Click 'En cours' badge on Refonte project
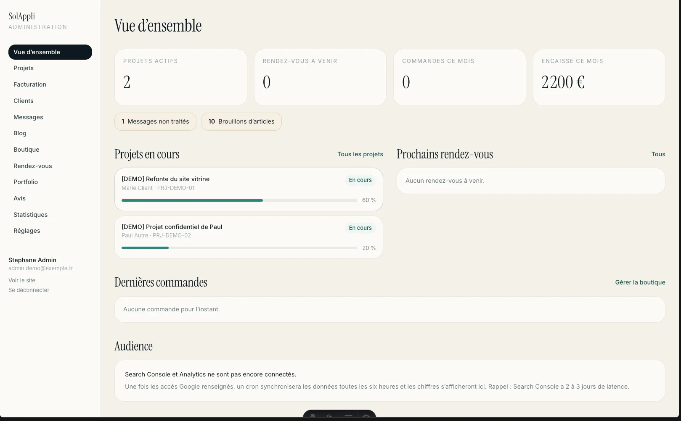Image resolution: width=681 pixels, height=421 pixels. (360, 180)
